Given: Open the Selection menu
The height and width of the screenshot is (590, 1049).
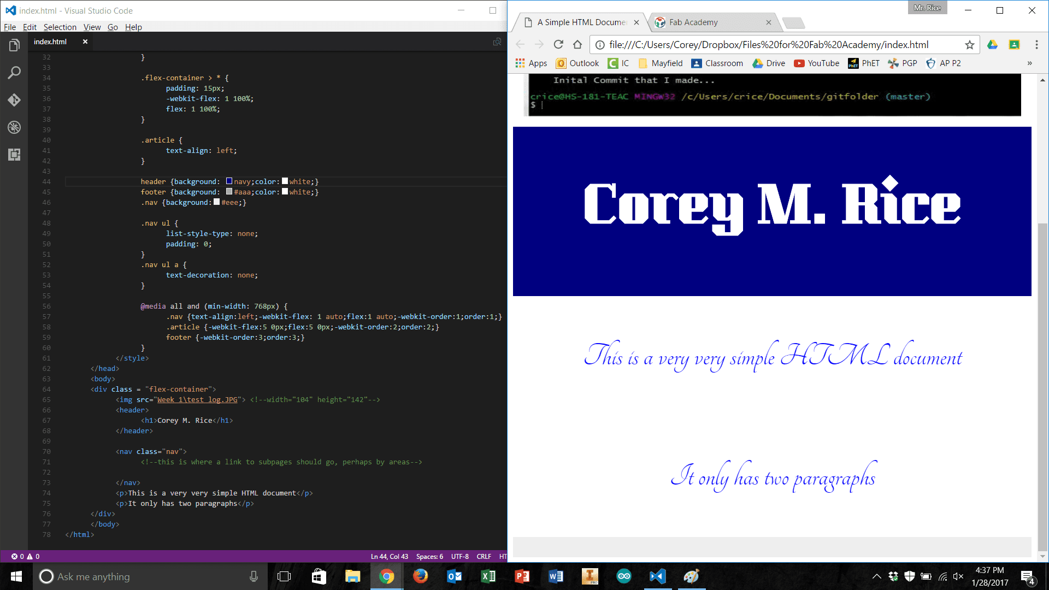Looking at the screenshot, I should [60, 27].
